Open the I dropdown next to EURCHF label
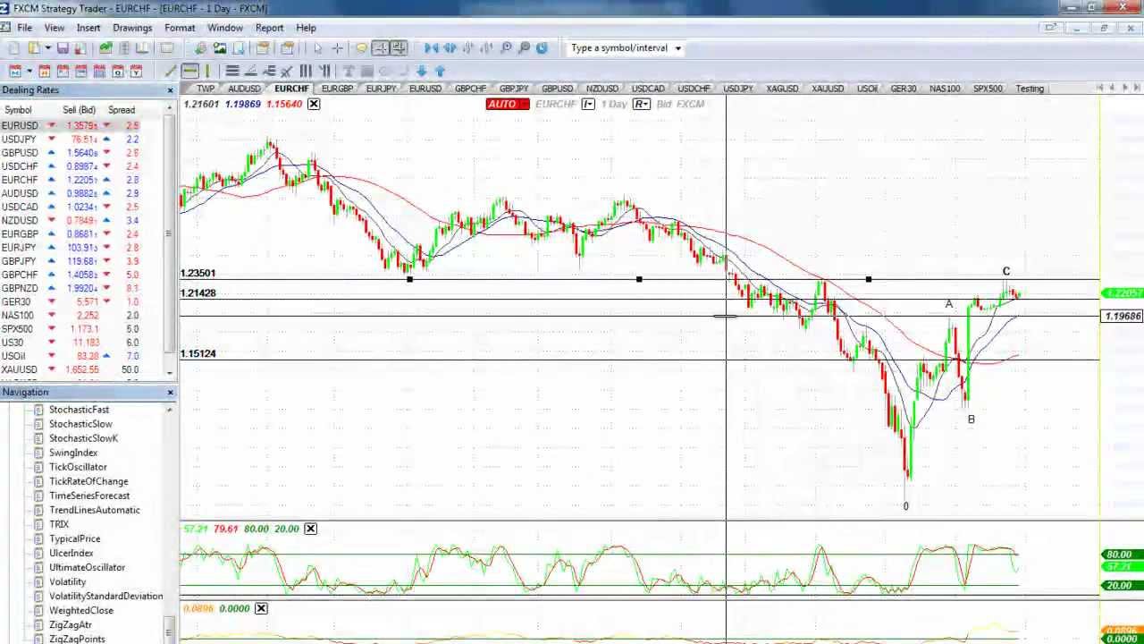The height and width of the screenshot is (644, 1144). tap(588, 104)
